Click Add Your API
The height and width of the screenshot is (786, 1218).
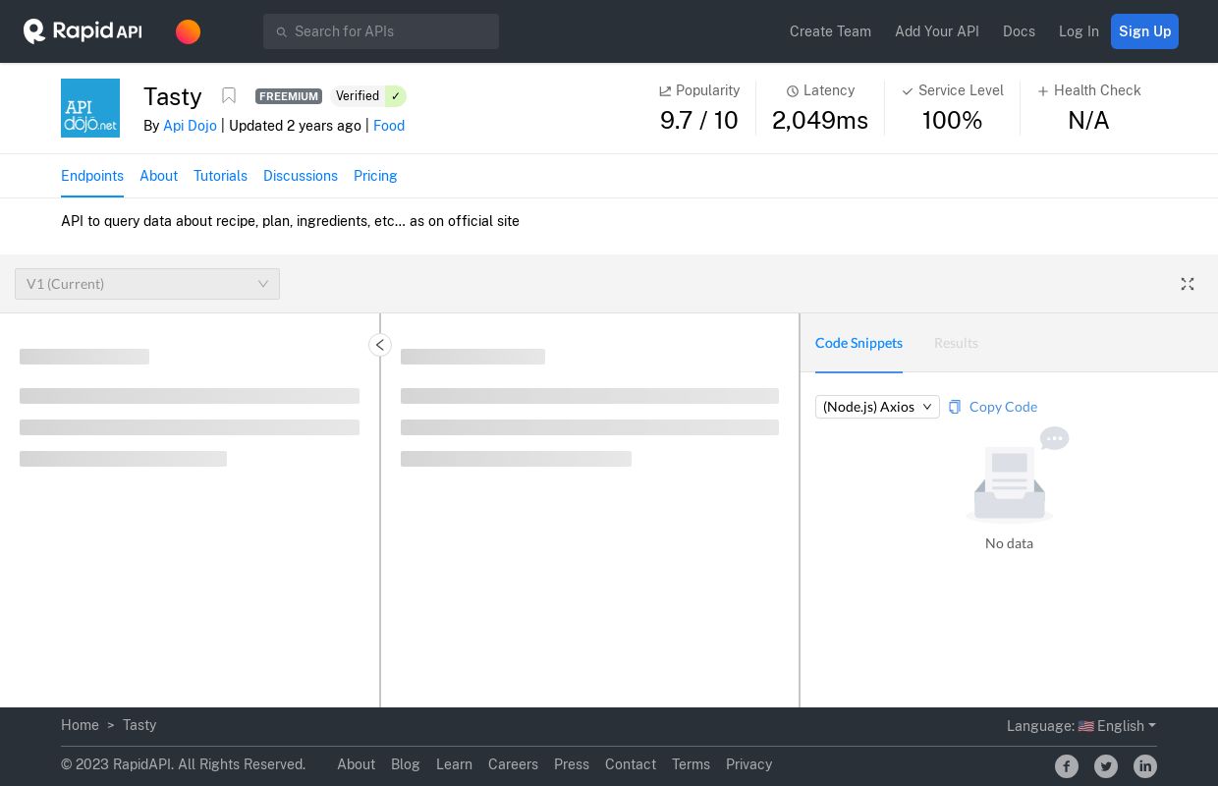click(x=937, y=31)
